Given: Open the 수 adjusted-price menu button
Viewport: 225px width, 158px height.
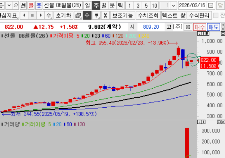Looking at the screenshot, I should 49,15.
